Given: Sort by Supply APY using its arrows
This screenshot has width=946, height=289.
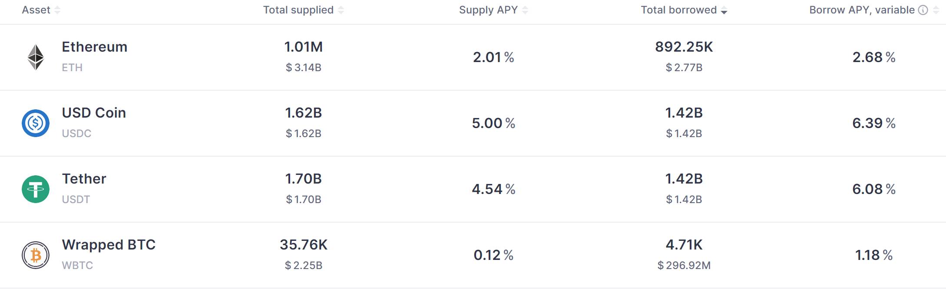Looking at the screenshot, I should (525, 10).
